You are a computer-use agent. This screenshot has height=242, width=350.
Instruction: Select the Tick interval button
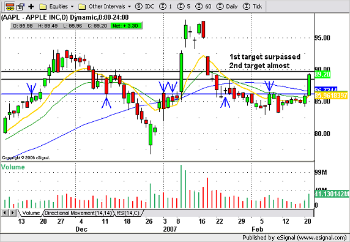[x=252, y=7]
